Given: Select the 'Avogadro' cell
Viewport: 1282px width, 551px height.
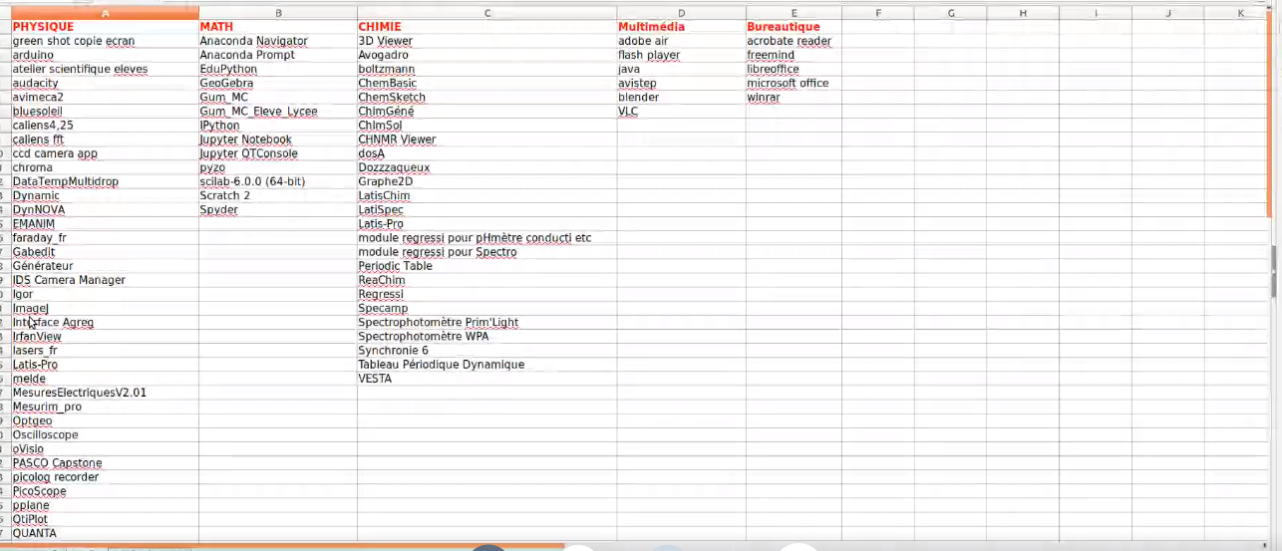Looking at the screenshot, I should pyautogui.click(x=486, y=55).
